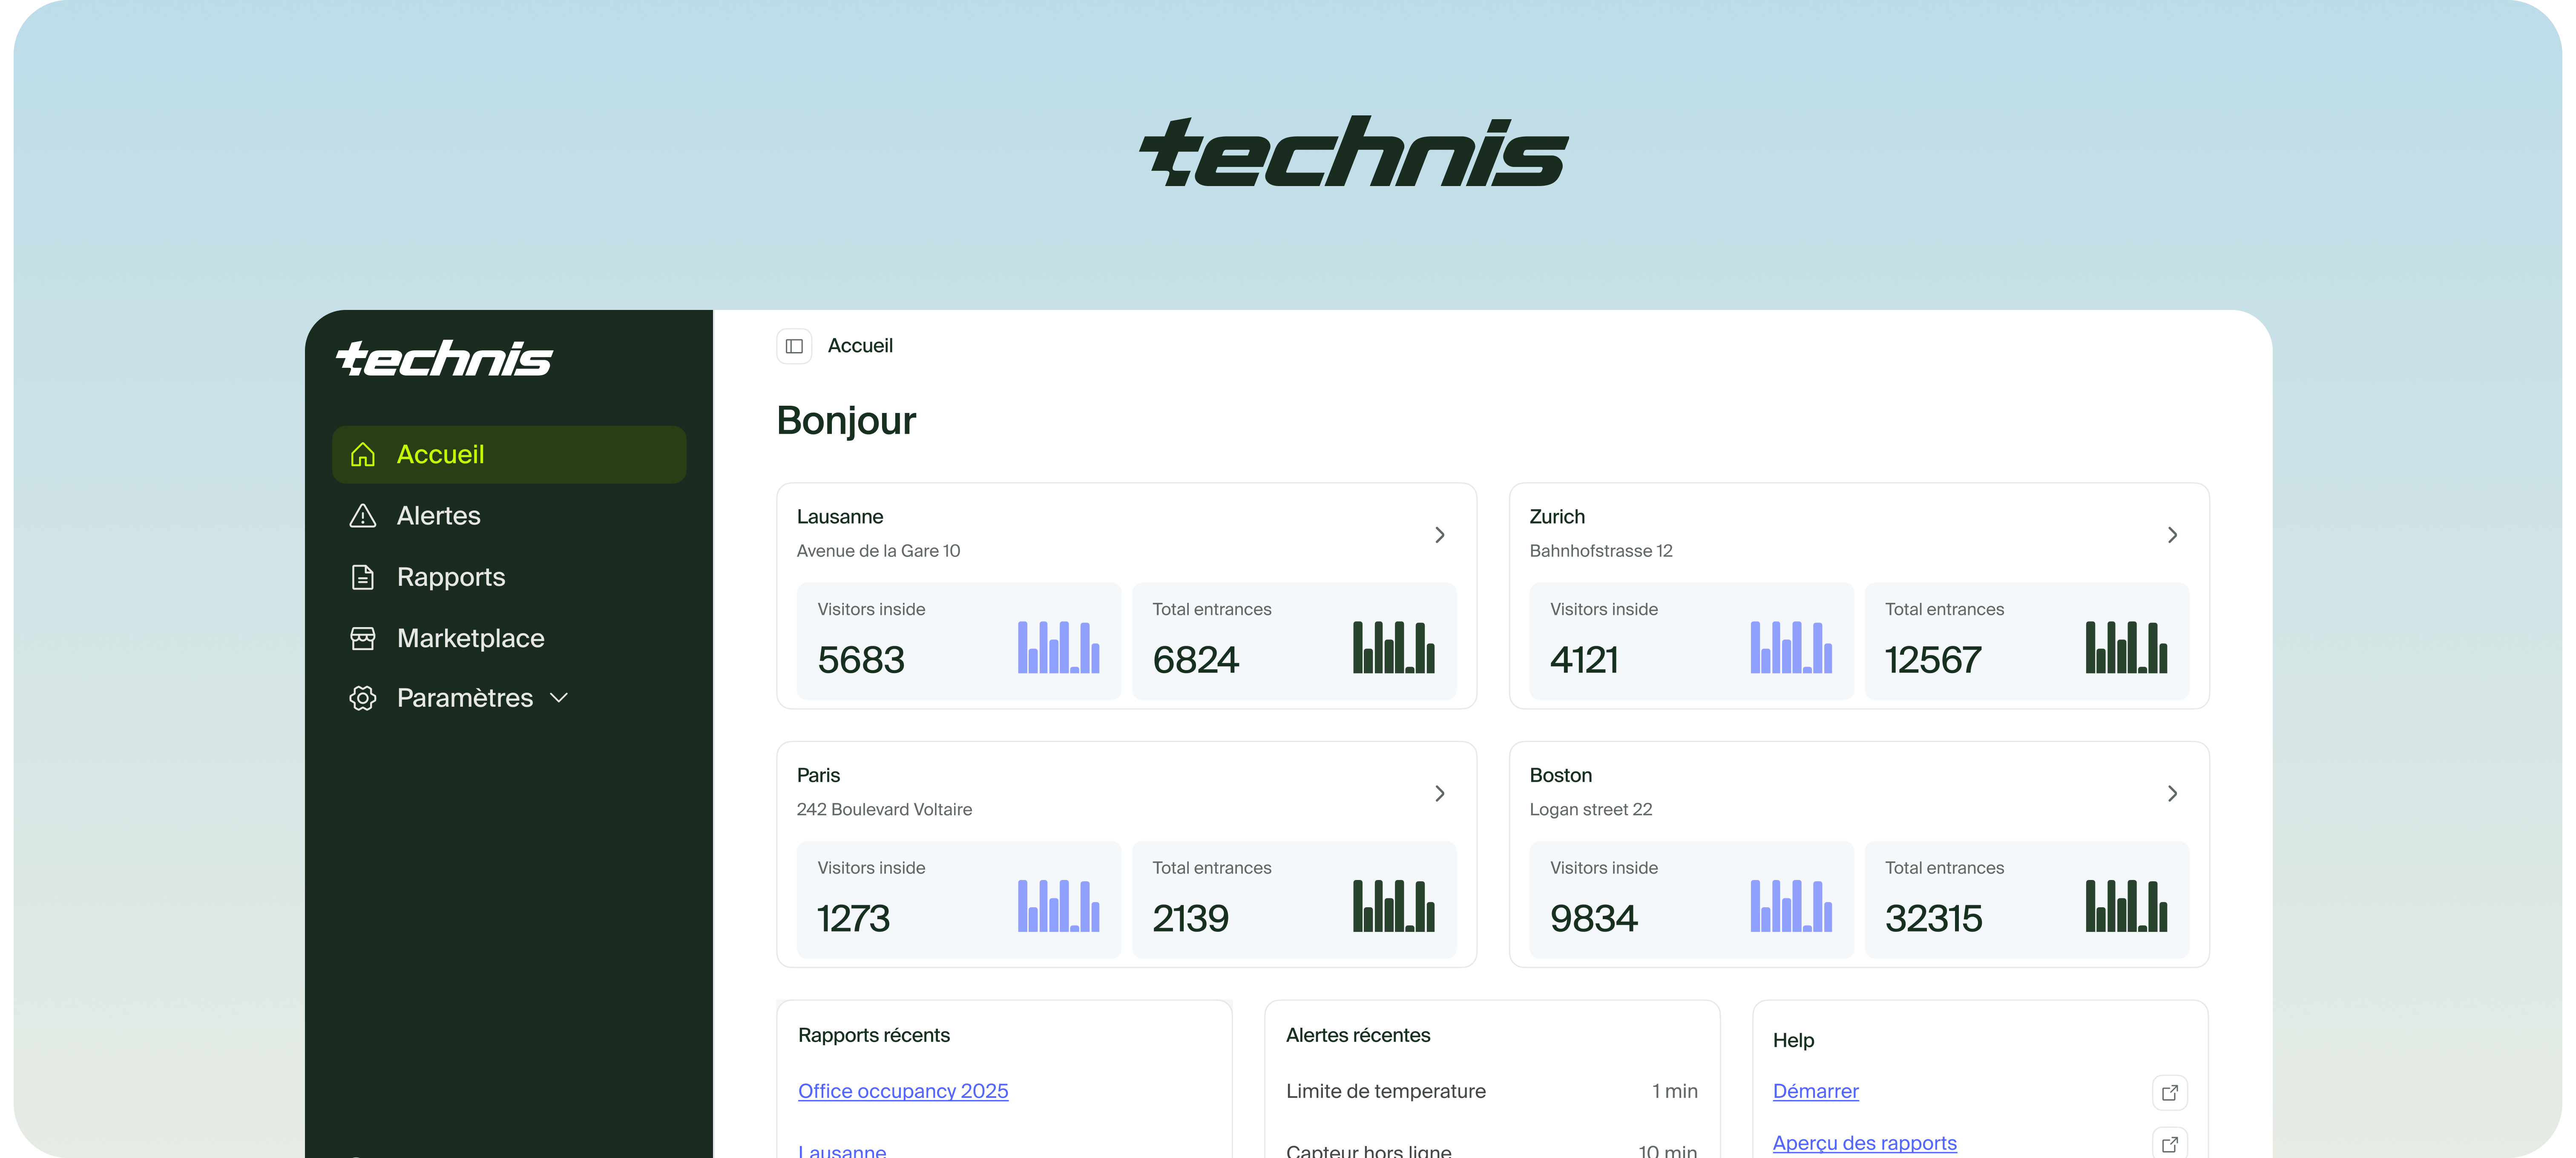2576x1158 pixels.
Task: Expand the Boston location card chevron
Action: click(2172, 793)
